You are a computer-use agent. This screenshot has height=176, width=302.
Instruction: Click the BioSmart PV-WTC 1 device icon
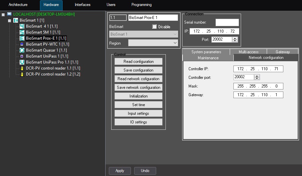[22, 44]
